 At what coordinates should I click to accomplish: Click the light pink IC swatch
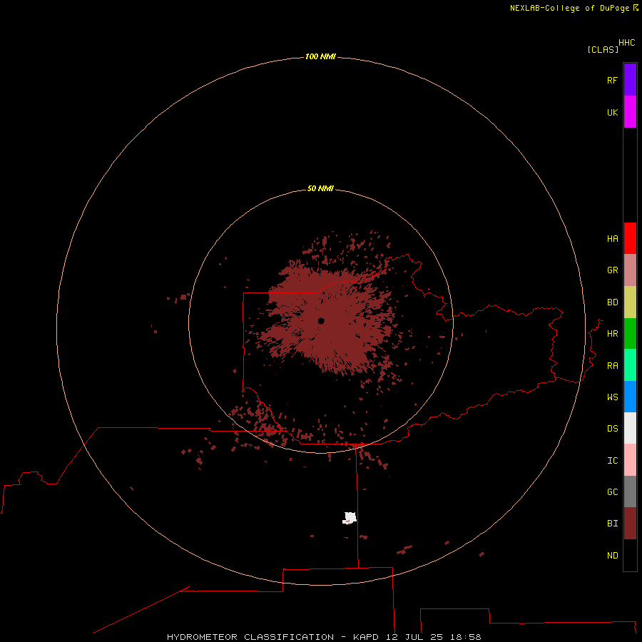coord(630,460)
